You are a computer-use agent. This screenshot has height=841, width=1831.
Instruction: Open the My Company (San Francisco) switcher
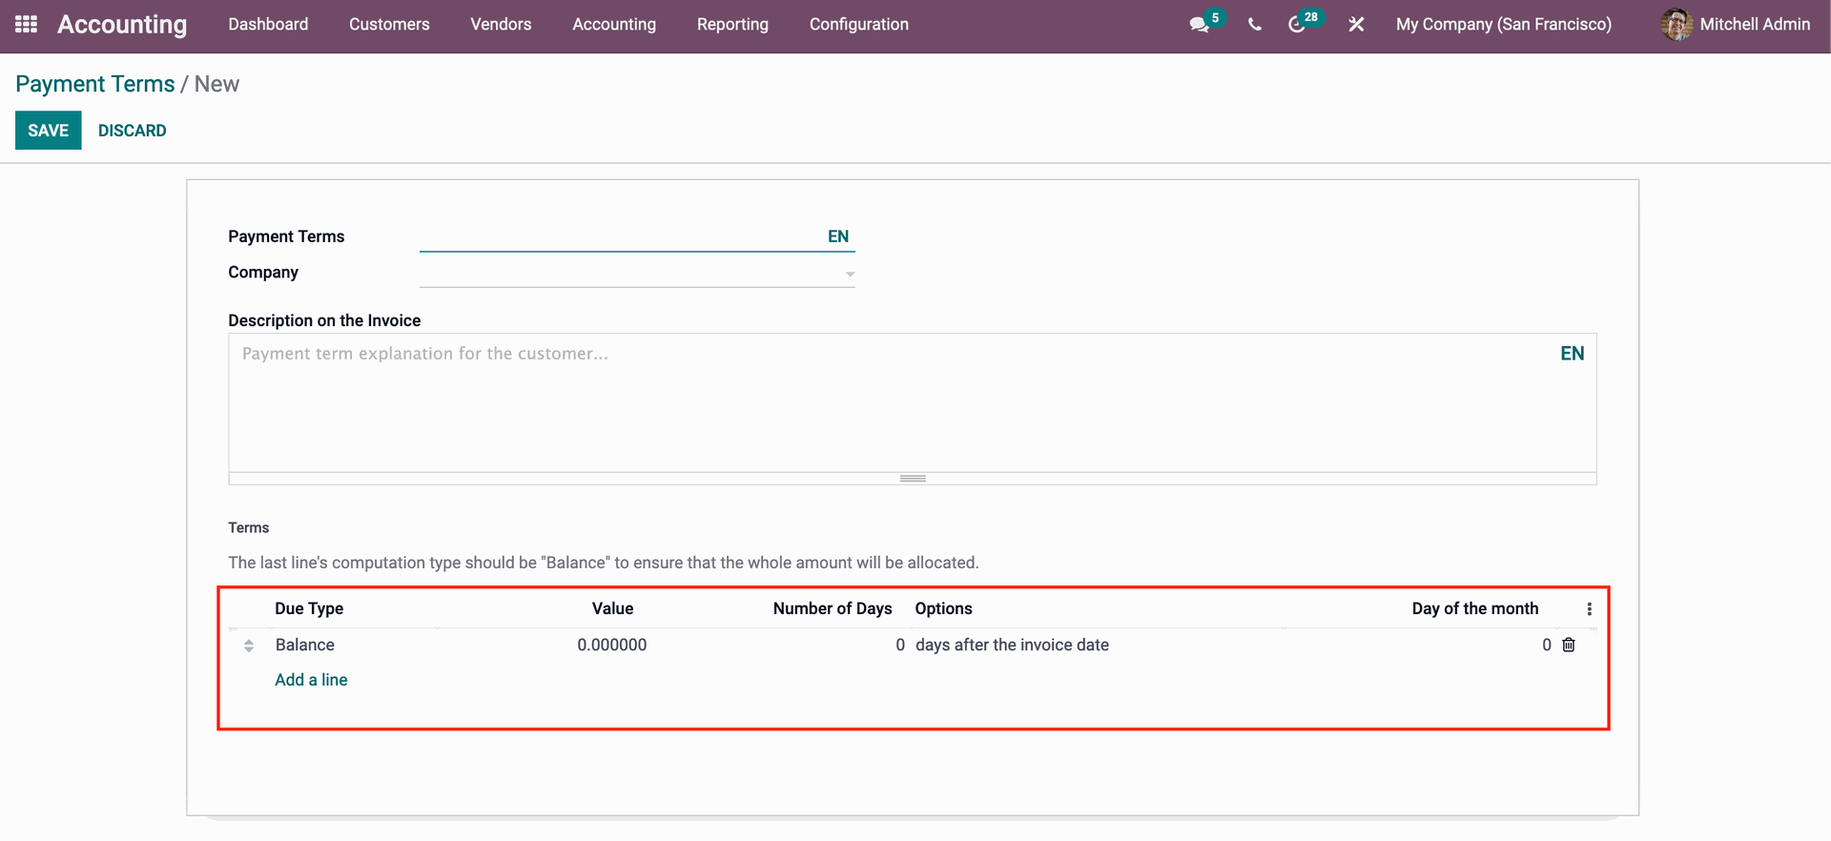pos(1503,25)
